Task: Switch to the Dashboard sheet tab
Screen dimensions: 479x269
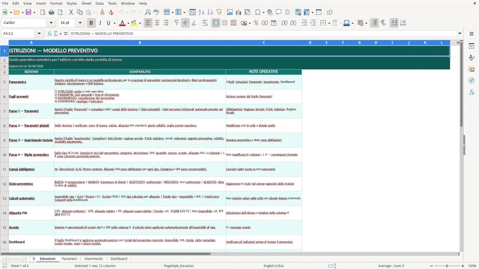Action: click(119, 259)
